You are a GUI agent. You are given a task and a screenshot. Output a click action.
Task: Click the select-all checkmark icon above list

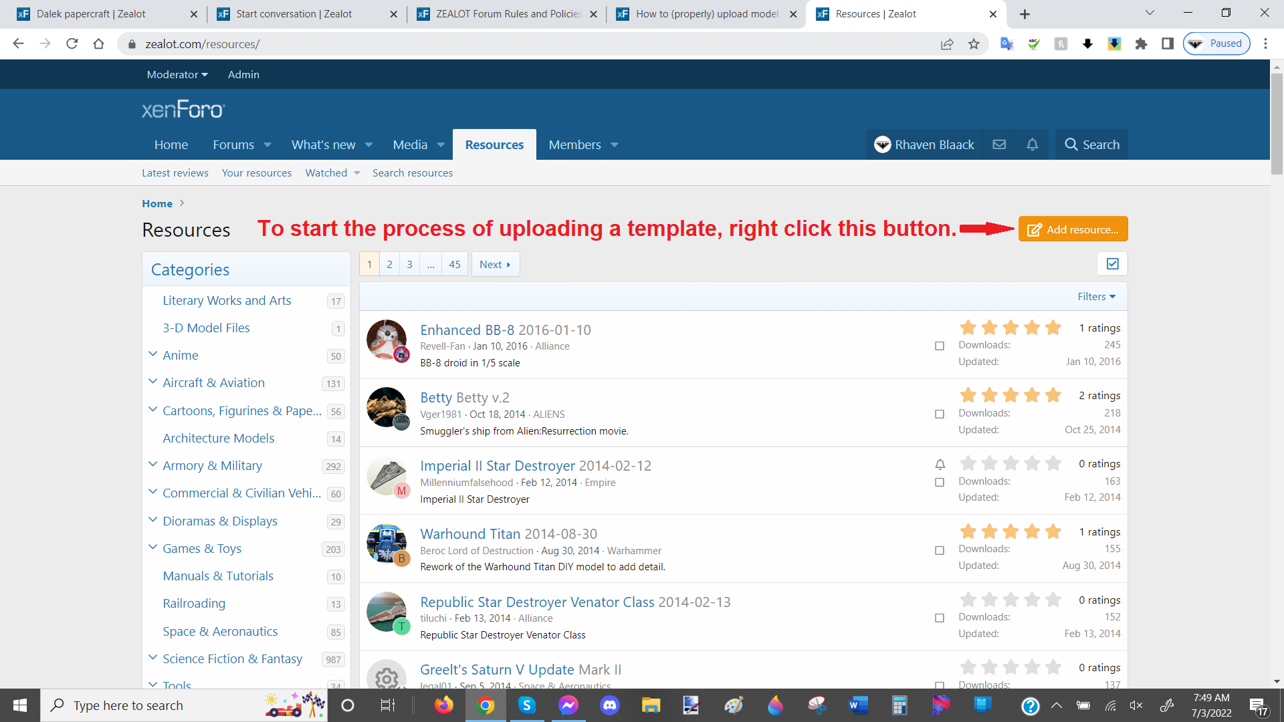click(x=1112, y=264)
